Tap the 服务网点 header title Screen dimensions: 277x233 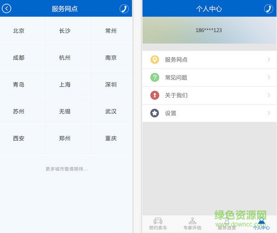pyautogui.click(x=65, y=9)
